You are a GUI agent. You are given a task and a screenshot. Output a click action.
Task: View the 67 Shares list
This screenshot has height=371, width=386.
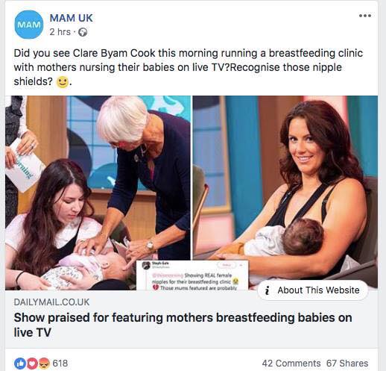pyautogui.click(x=347, y=364)
